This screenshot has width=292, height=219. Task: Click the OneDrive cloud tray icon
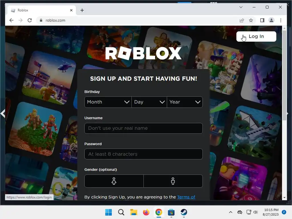[x=240, y=212]
